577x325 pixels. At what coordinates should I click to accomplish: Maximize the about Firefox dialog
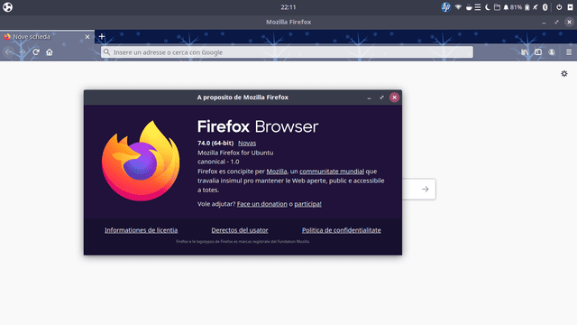[381, 97]
